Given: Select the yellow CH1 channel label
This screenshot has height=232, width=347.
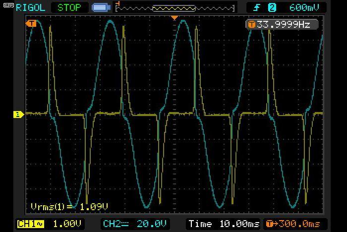Looking at the screenshot, I should pyautogui.click(x=31, y=224).
